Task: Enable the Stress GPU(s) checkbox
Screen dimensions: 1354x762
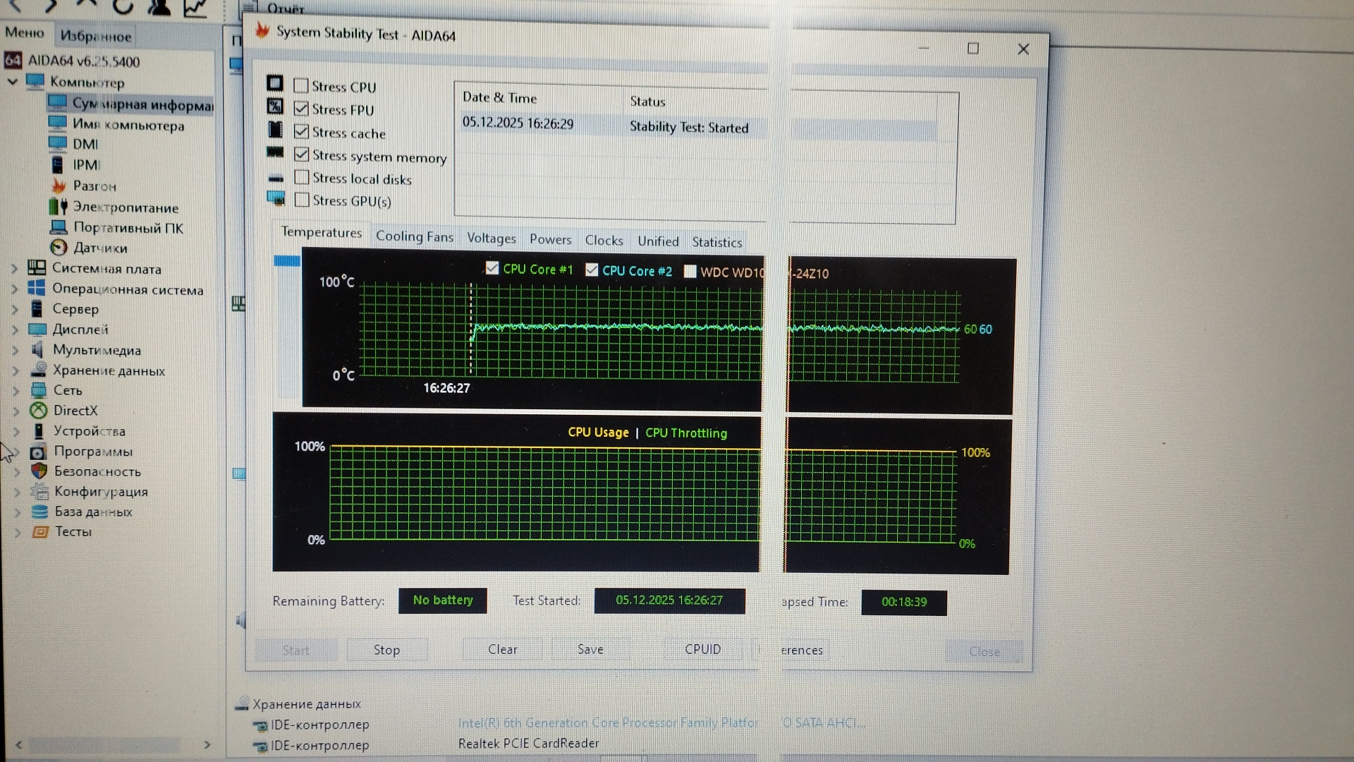Action: [x=302, y=200]
